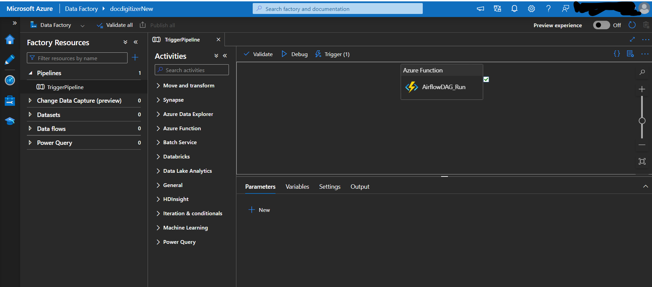The image size is (652, 287).
Task: Expand the left navigation with double chevron
Action: pyautogui.click(x=15, y=23)
